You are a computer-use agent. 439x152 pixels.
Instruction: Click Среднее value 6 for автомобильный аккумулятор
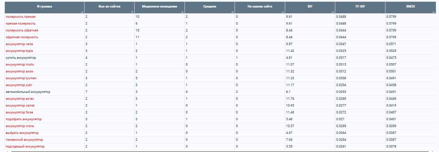tap(187, 92)
